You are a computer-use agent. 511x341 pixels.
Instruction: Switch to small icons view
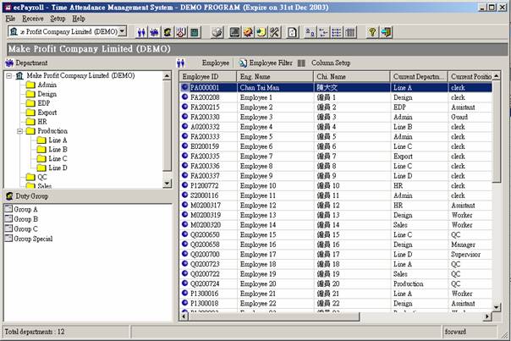323,32
